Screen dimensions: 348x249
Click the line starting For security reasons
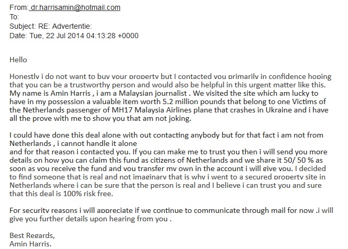[171, 210]
